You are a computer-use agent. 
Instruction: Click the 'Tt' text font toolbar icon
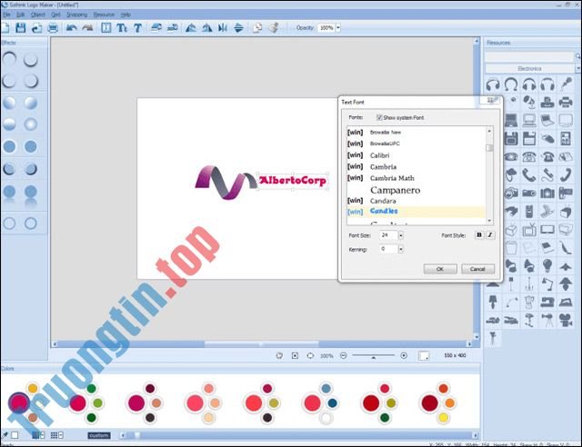tap(122, 28)
